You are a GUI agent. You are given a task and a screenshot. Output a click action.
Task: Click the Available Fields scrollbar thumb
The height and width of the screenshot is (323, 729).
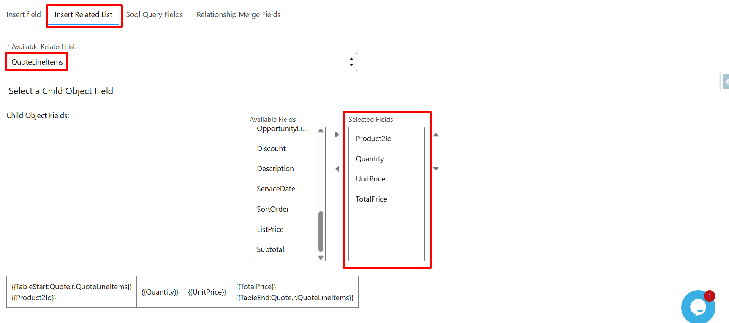(x=321, y=232)
